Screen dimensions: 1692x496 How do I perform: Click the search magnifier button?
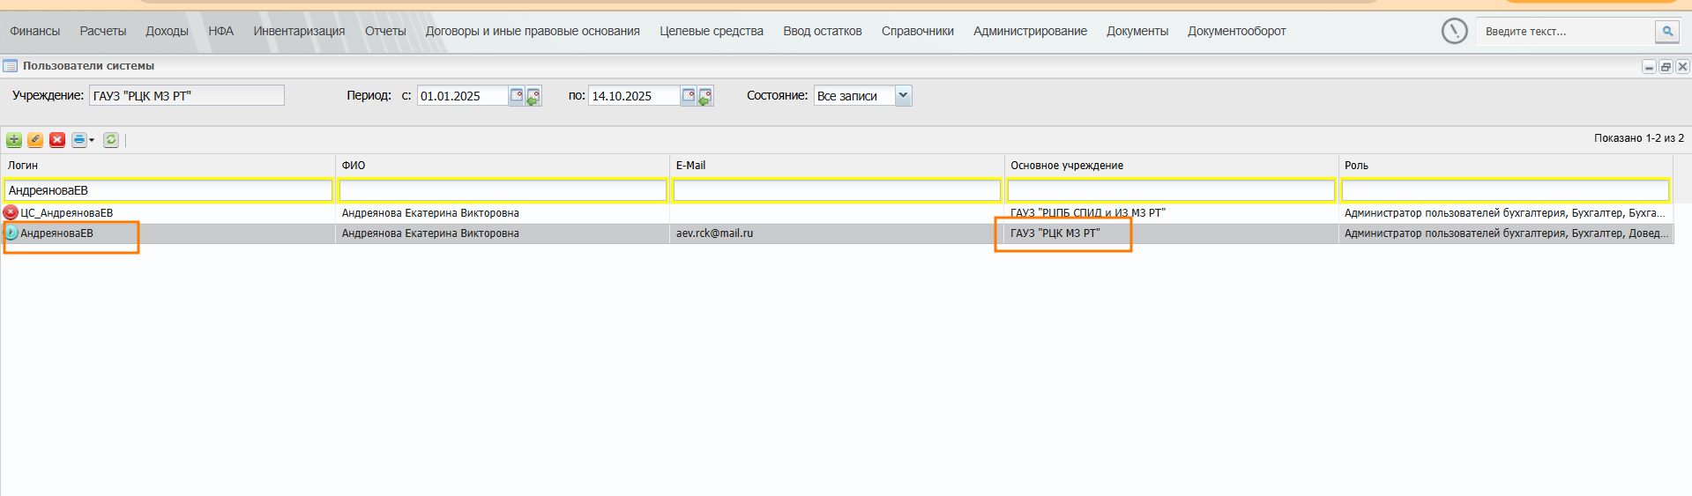coord(1667,31)
